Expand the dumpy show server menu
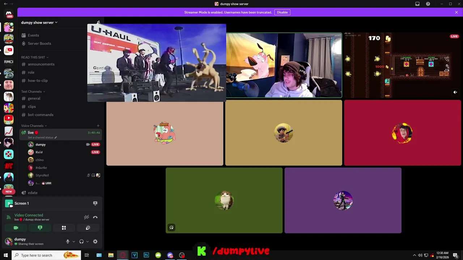 (x=39, y=22)
